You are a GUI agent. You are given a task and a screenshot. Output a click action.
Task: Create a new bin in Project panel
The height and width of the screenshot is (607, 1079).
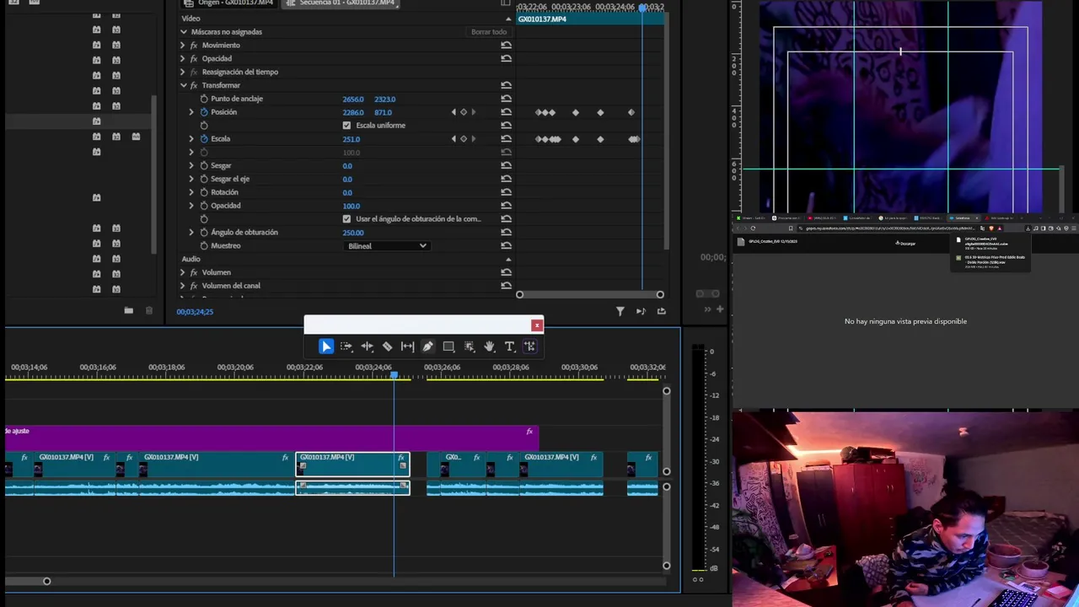[x=128, y=311]
